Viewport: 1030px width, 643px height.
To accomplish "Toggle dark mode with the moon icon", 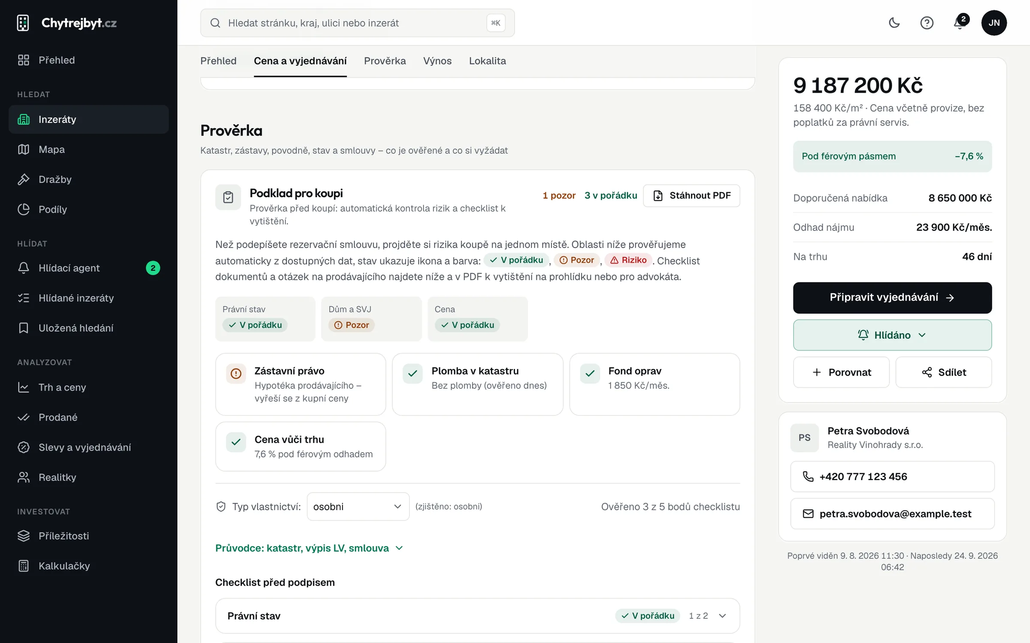I will (894, 23).
